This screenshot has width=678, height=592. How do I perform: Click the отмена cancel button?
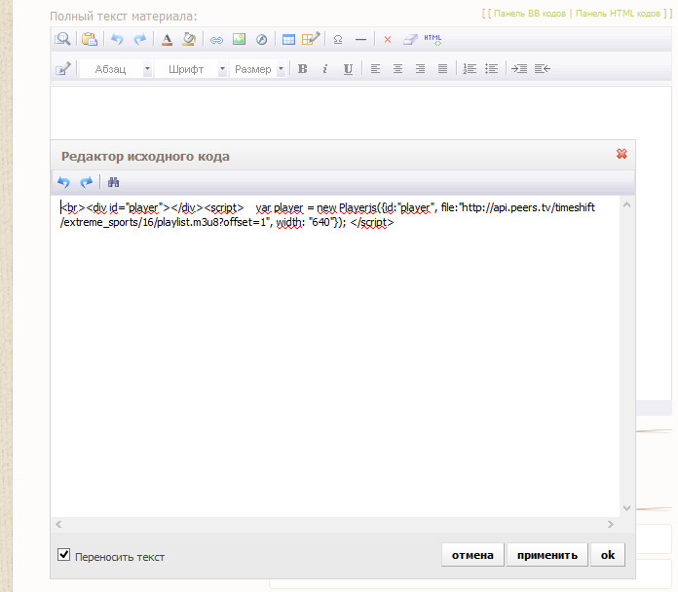tap(472, 555)
